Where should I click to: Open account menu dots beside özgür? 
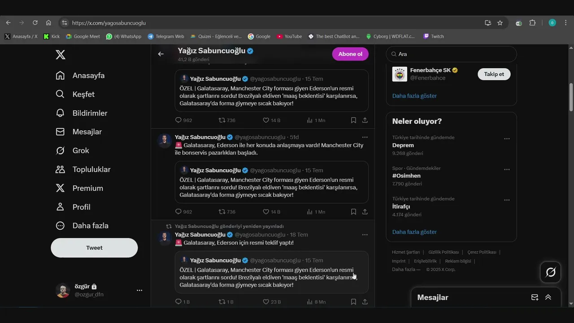tap(139, 290)
